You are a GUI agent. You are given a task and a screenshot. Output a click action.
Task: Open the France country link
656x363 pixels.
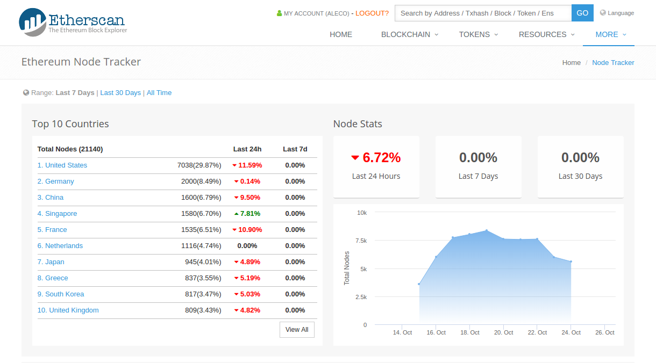[52, 230]
